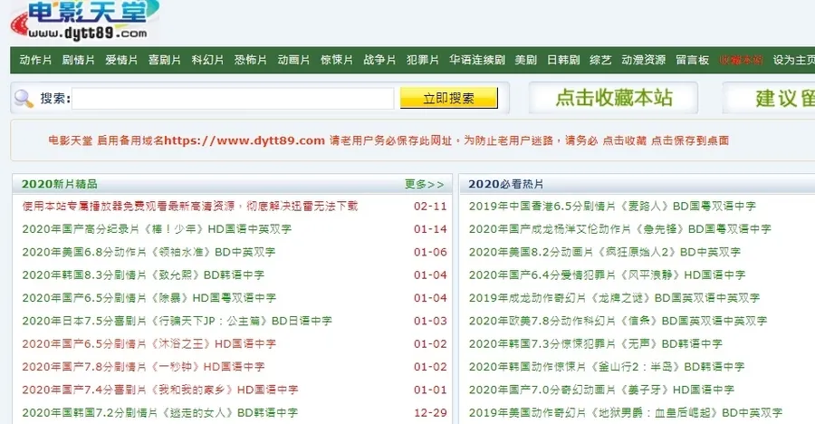815x424 pixels.
Task: Click the https://www.dytt89.com notice link
Action: (x=244, y=140)
